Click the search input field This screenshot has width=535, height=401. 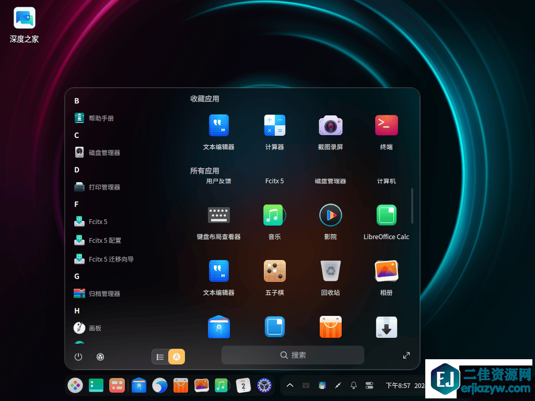click(293, 355)
